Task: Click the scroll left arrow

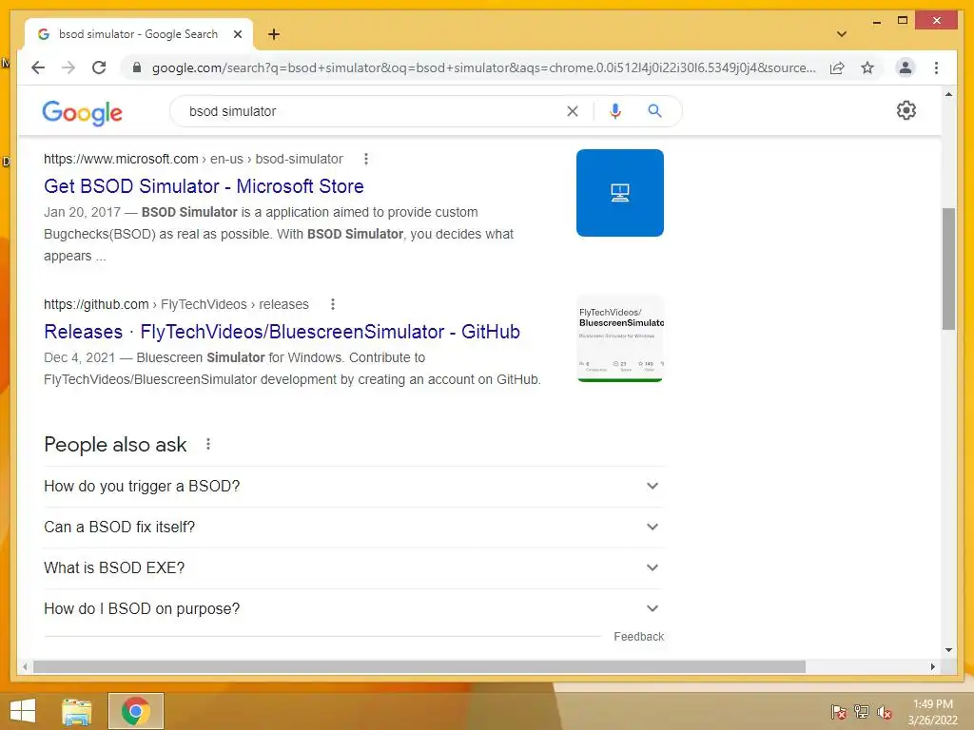Action: pyautogui.click(x=24, y=666)
